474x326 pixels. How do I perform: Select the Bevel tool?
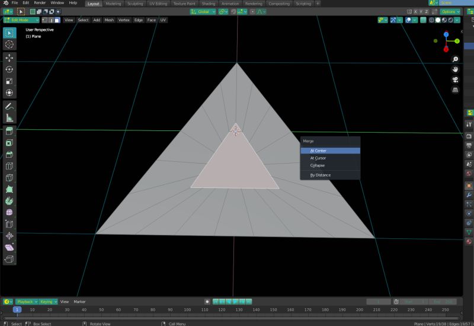click(9, 155)
